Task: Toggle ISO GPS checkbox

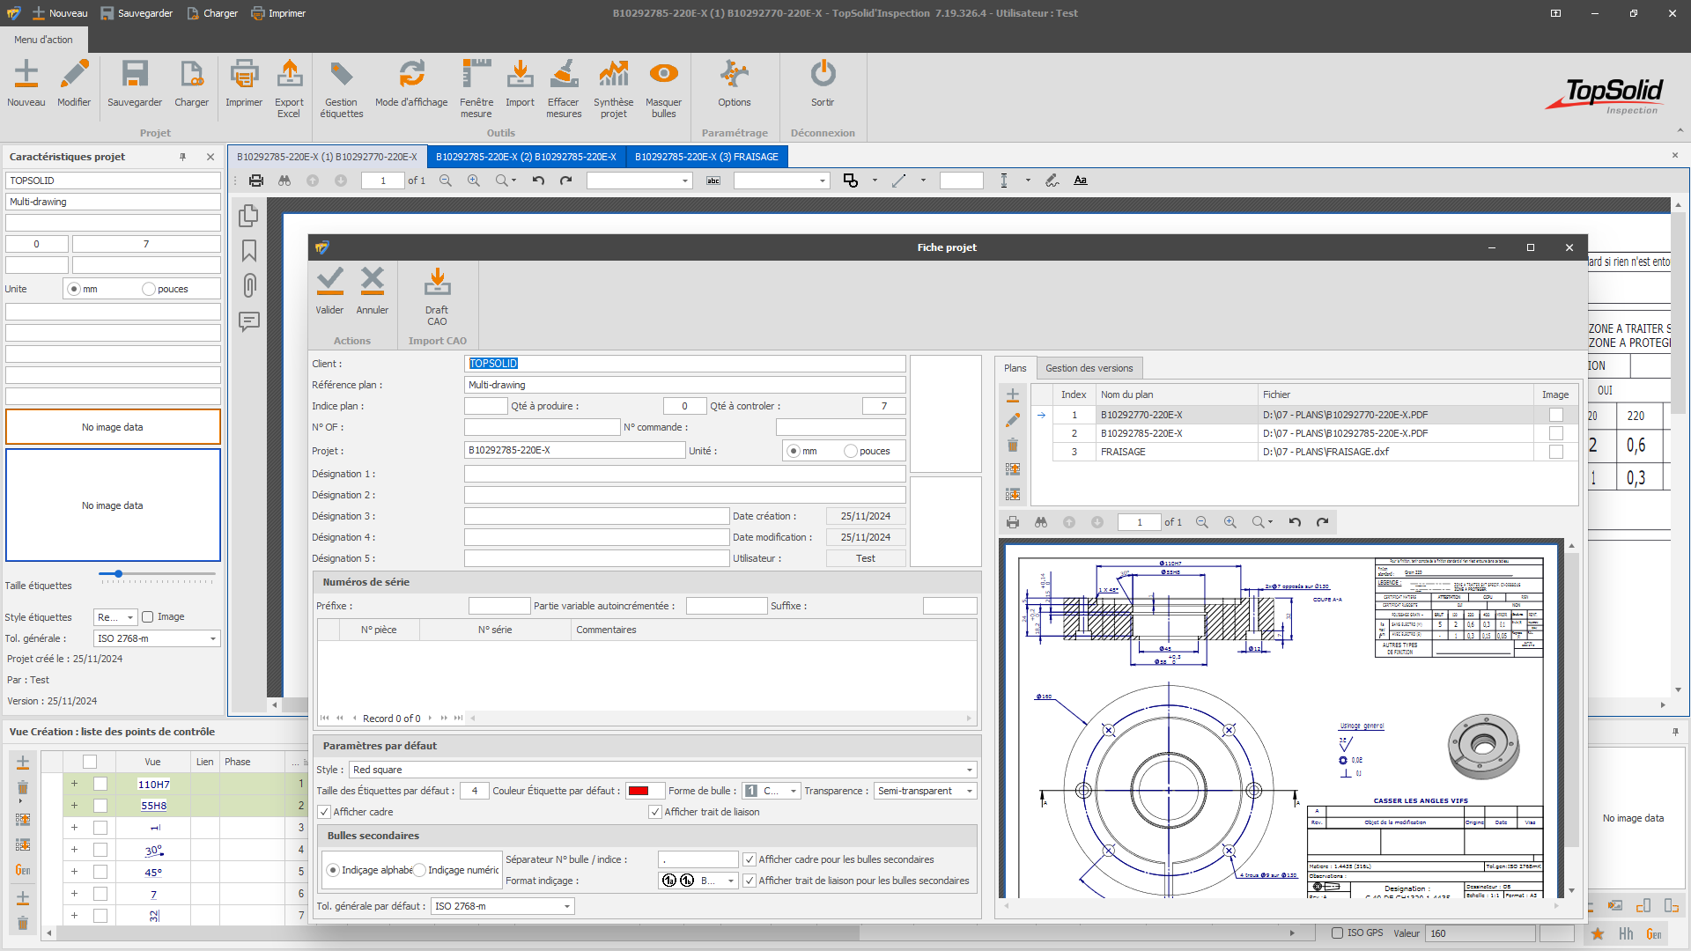Action: point(1337,933)
